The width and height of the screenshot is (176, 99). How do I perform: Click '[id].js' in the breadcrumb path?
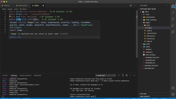coord(24,9)
